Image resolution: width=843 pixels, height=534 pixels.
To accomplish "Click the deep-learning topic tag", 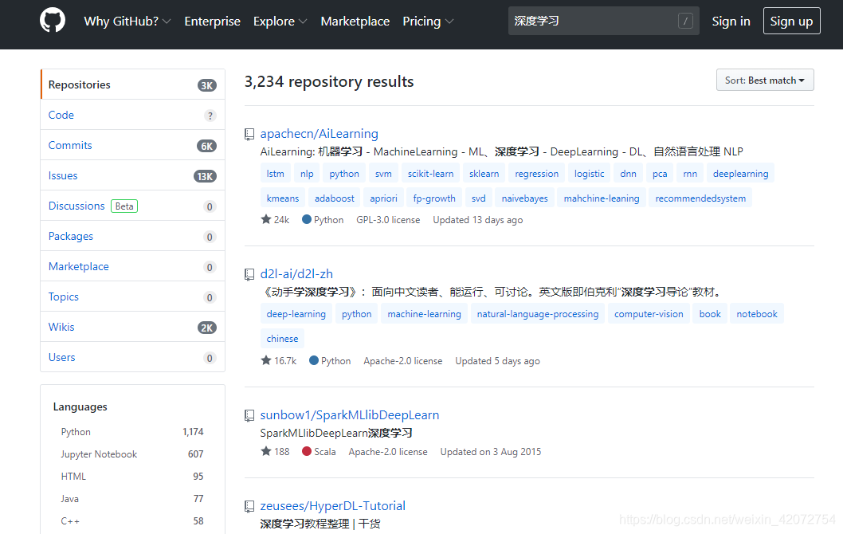I will pos(296,313).
